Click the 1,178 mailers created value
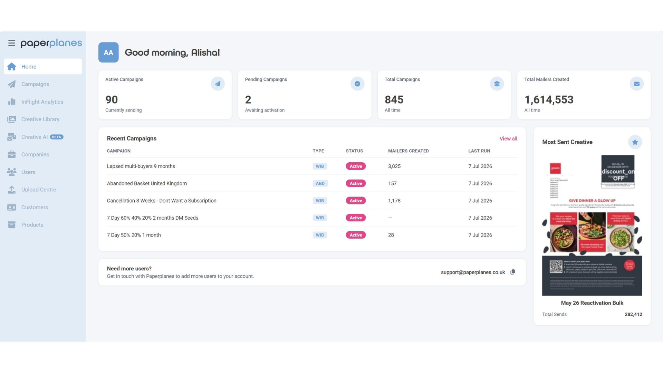Viewport: 663px width, 373px height. click(x=394, y=201)
